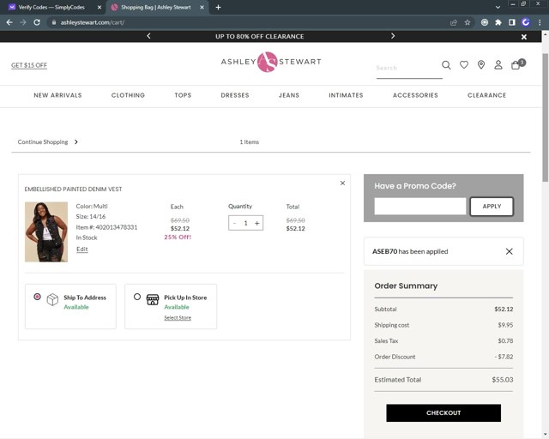This screenshot has width=549, height=439.
Task: Open a new browser tab
Action: click(x=218, y=7)
